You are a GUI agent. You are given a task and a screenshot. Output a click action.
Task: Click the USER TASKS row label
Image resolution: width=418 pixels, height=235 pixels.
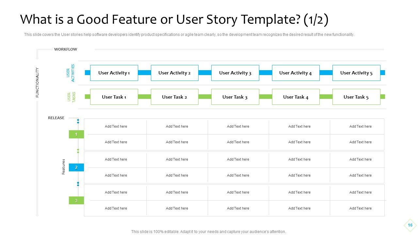tap(71, 97)
